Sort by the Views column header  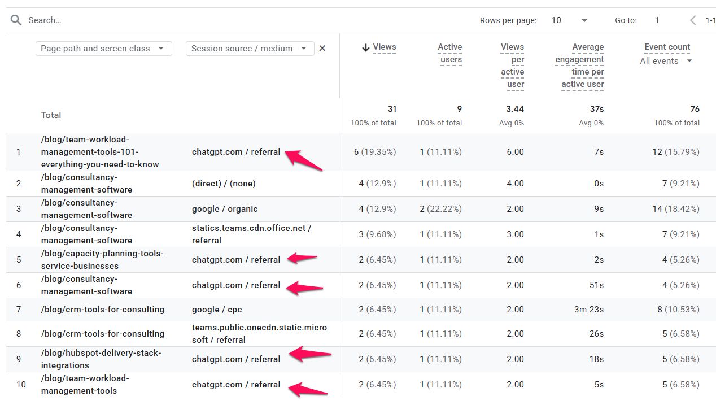(385, 47)
